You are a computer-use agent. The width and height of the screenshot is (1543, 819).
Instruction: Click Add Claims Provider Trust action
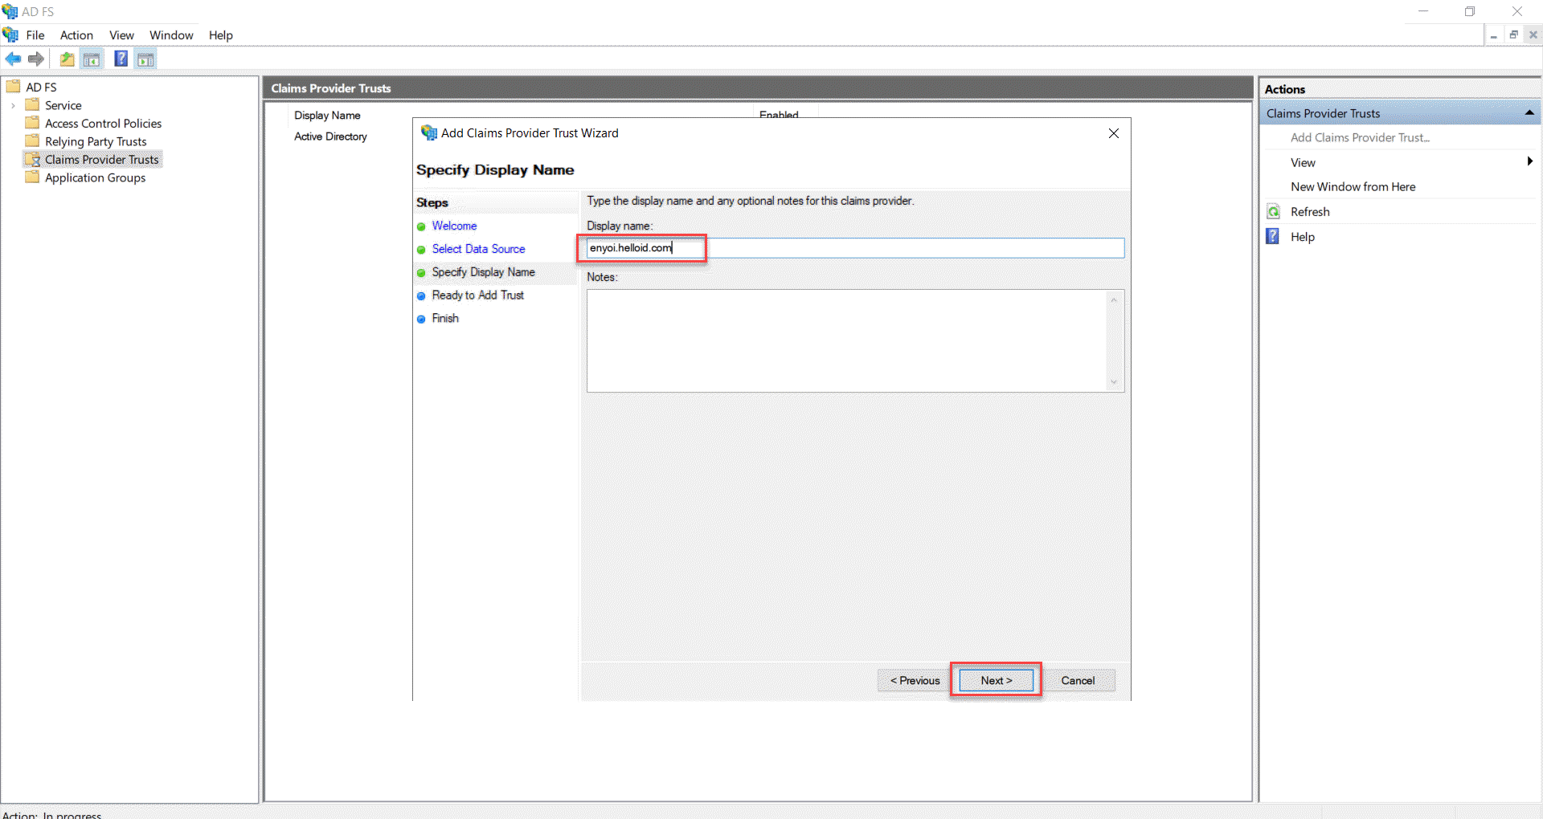[1360, 137]
